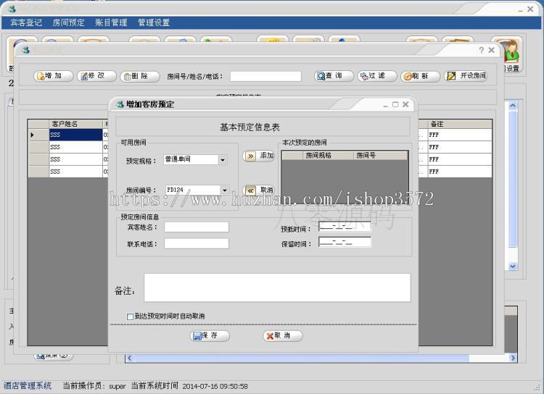The height and width of the screenshot is (394, 544).
Task: Click the 过滤 filter button
Action: tap(377, 76)
